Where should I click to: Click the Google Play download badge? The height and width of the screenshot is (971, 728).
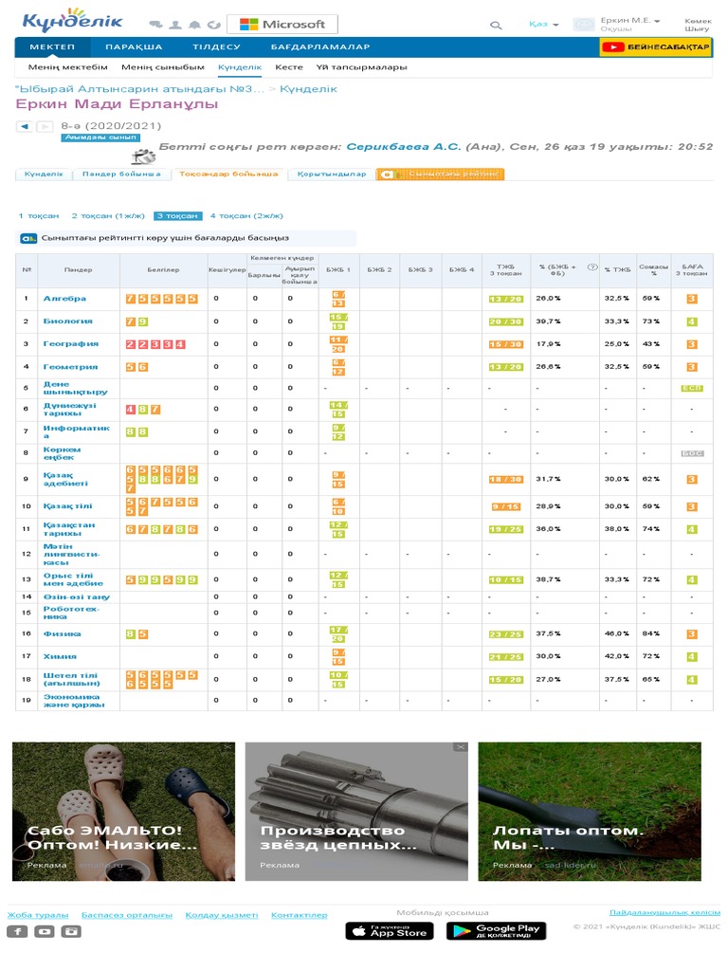[x=497, y=931]
